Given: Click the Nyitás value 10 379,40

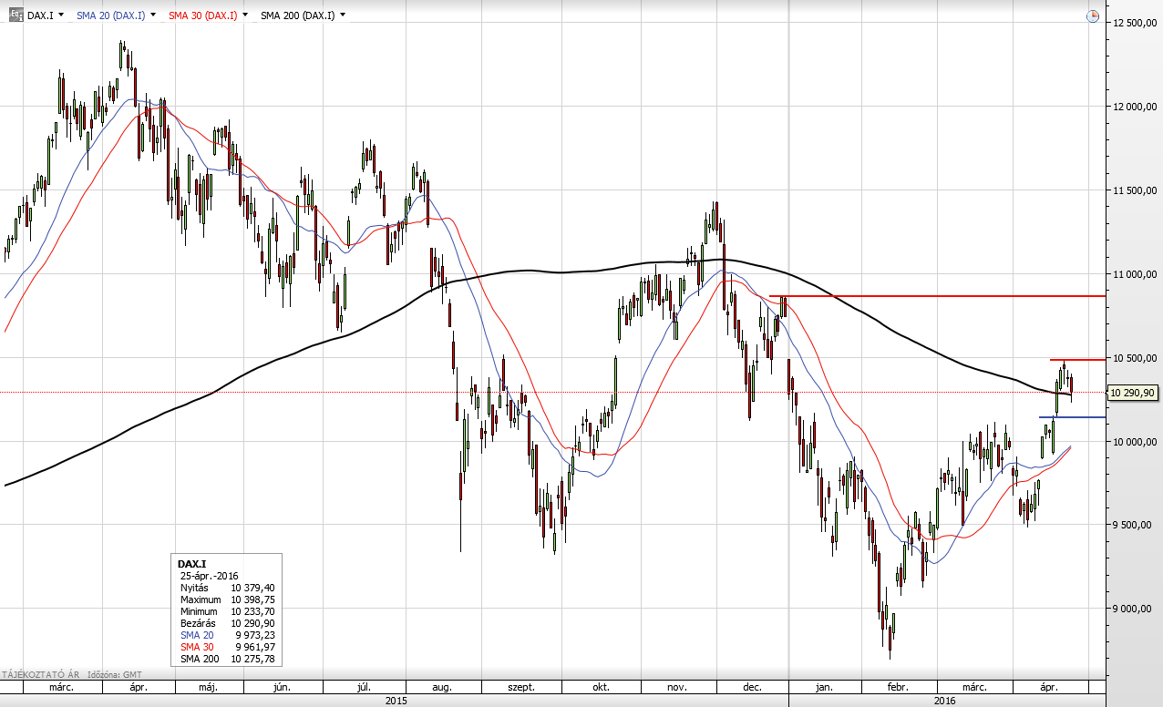Looking at the screenshot, I should click(x=253, y=589).
